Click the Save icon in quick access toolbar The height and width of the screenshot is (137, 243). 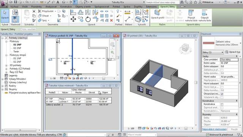coord(16,2)
